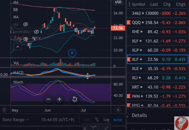Open timezone settings at 15:44:05 (UTC+9)
The height and width of the screenshot is (130, 189).
coord(58,120)
